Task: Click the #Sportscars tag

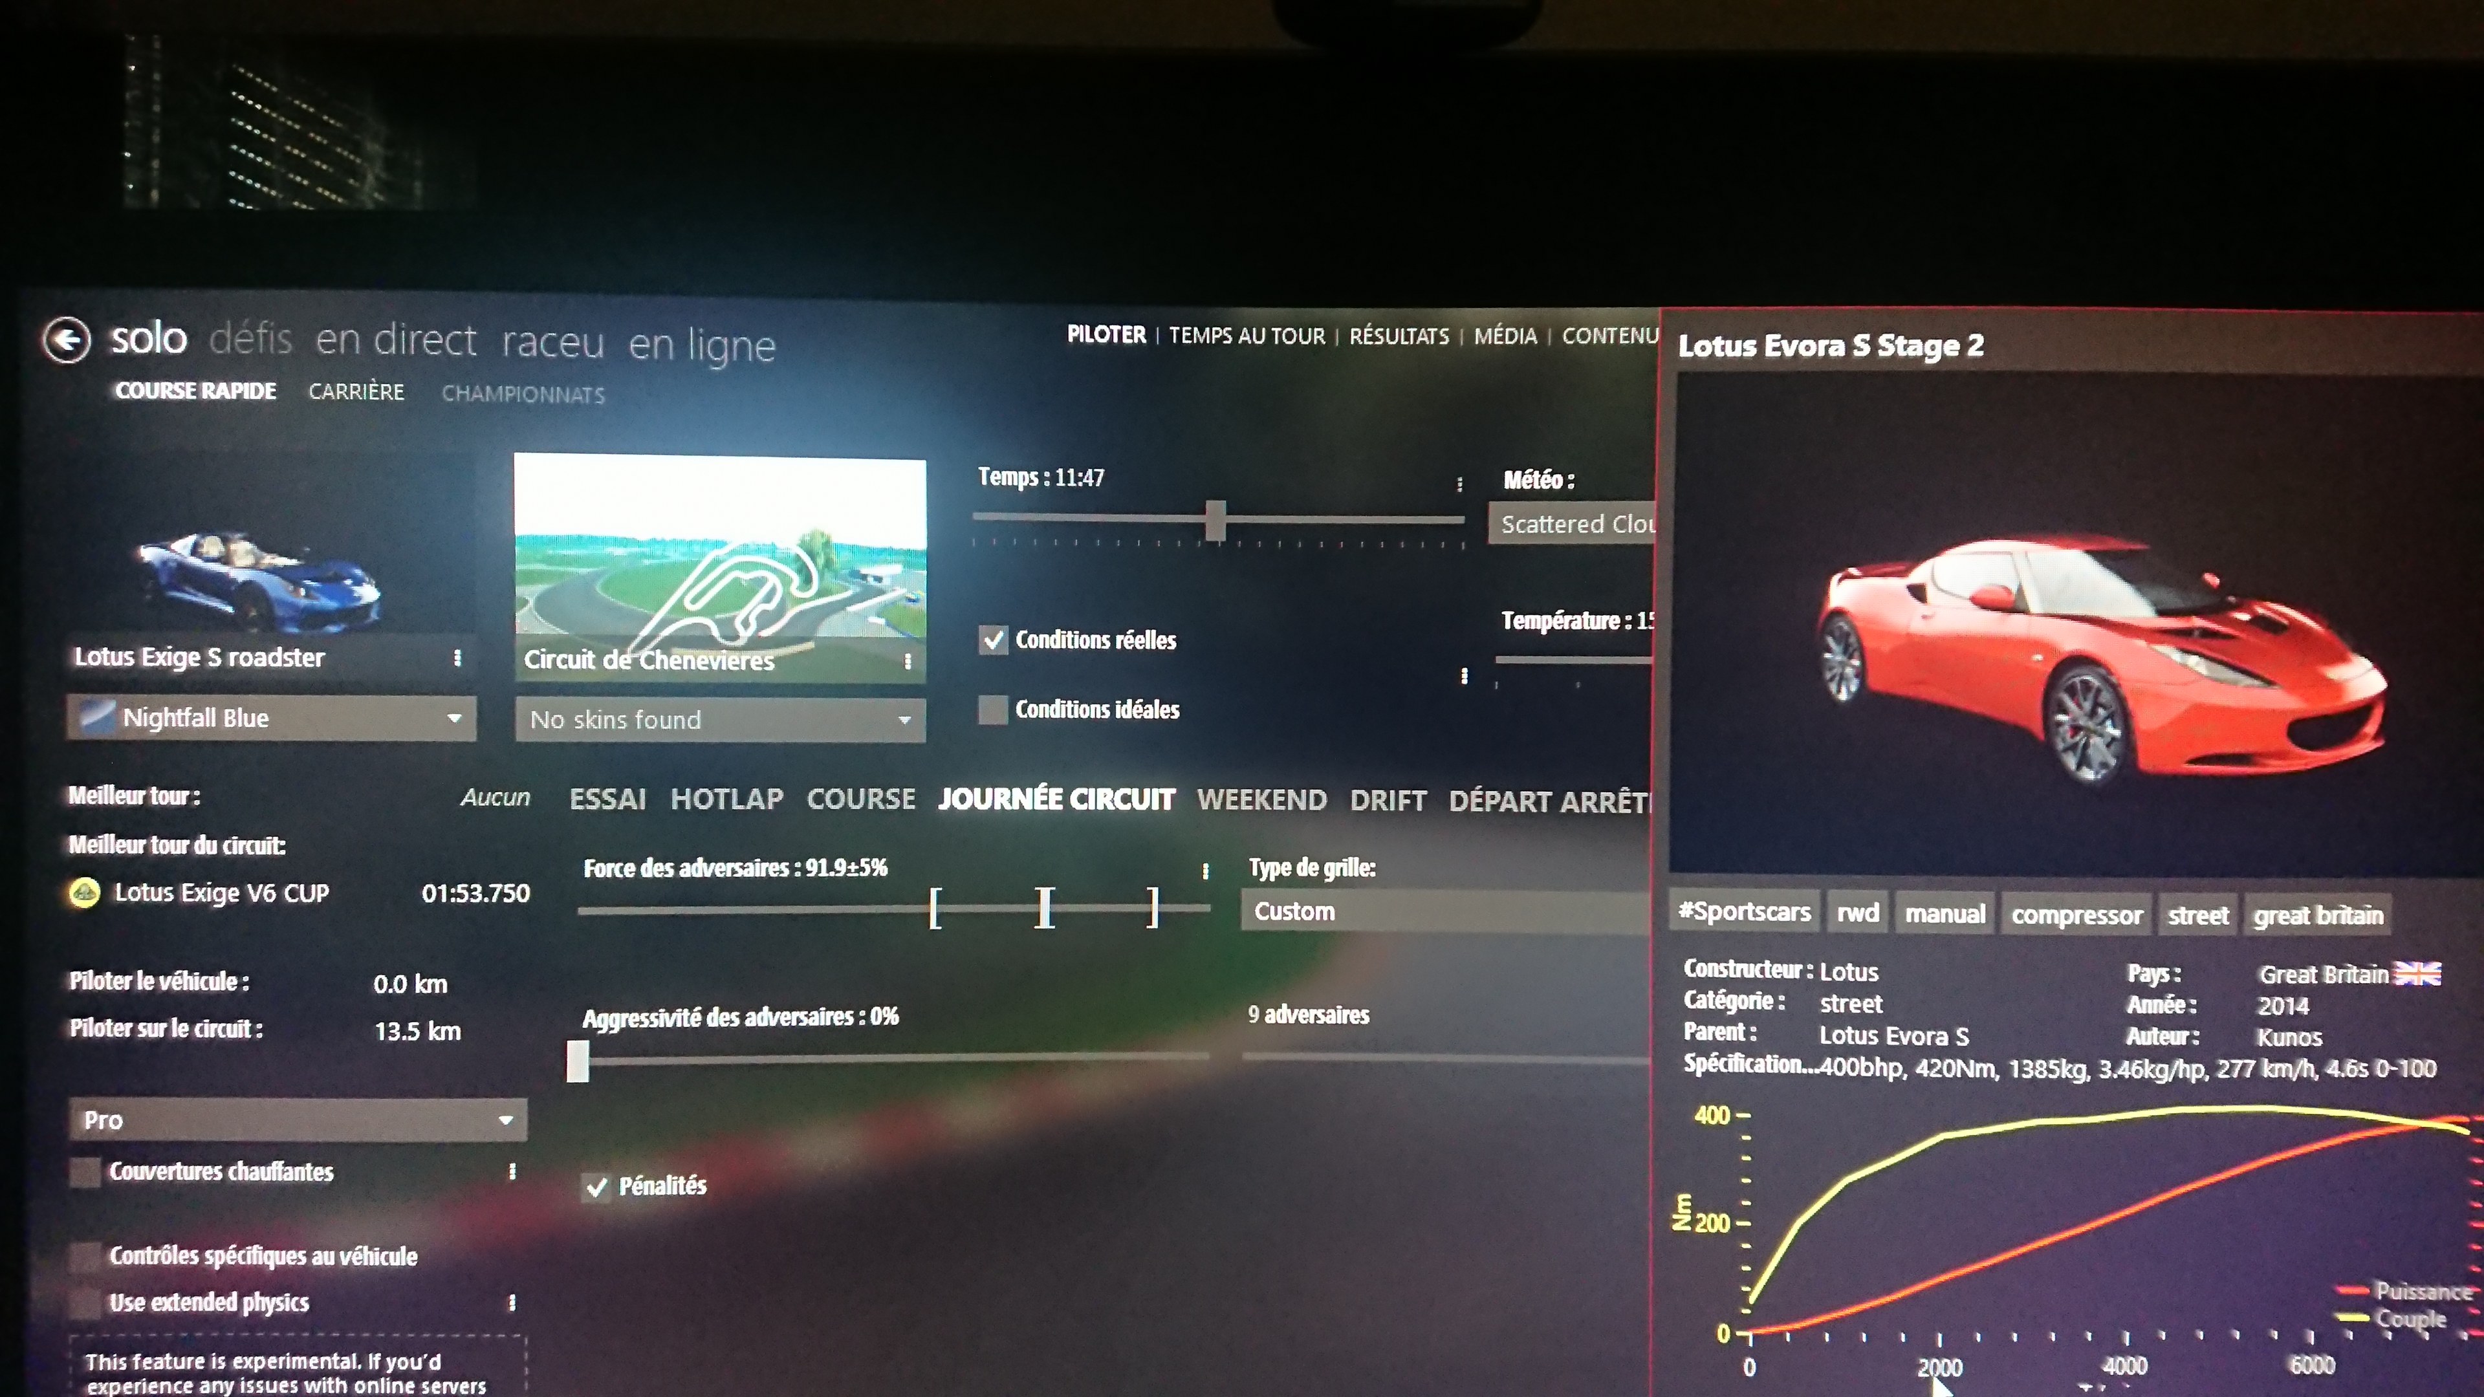Action: (1745, 912)
